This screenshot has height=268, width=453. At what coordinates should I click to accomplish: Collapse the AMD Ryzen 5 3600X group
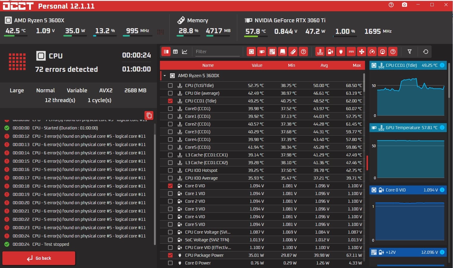165,76
